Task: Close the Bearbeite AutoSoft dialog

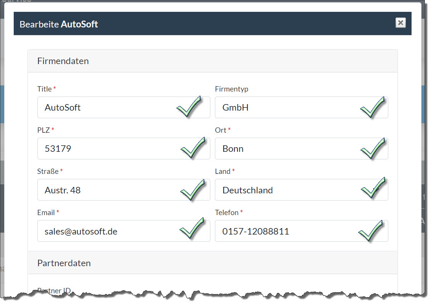Action: (401, 23)
